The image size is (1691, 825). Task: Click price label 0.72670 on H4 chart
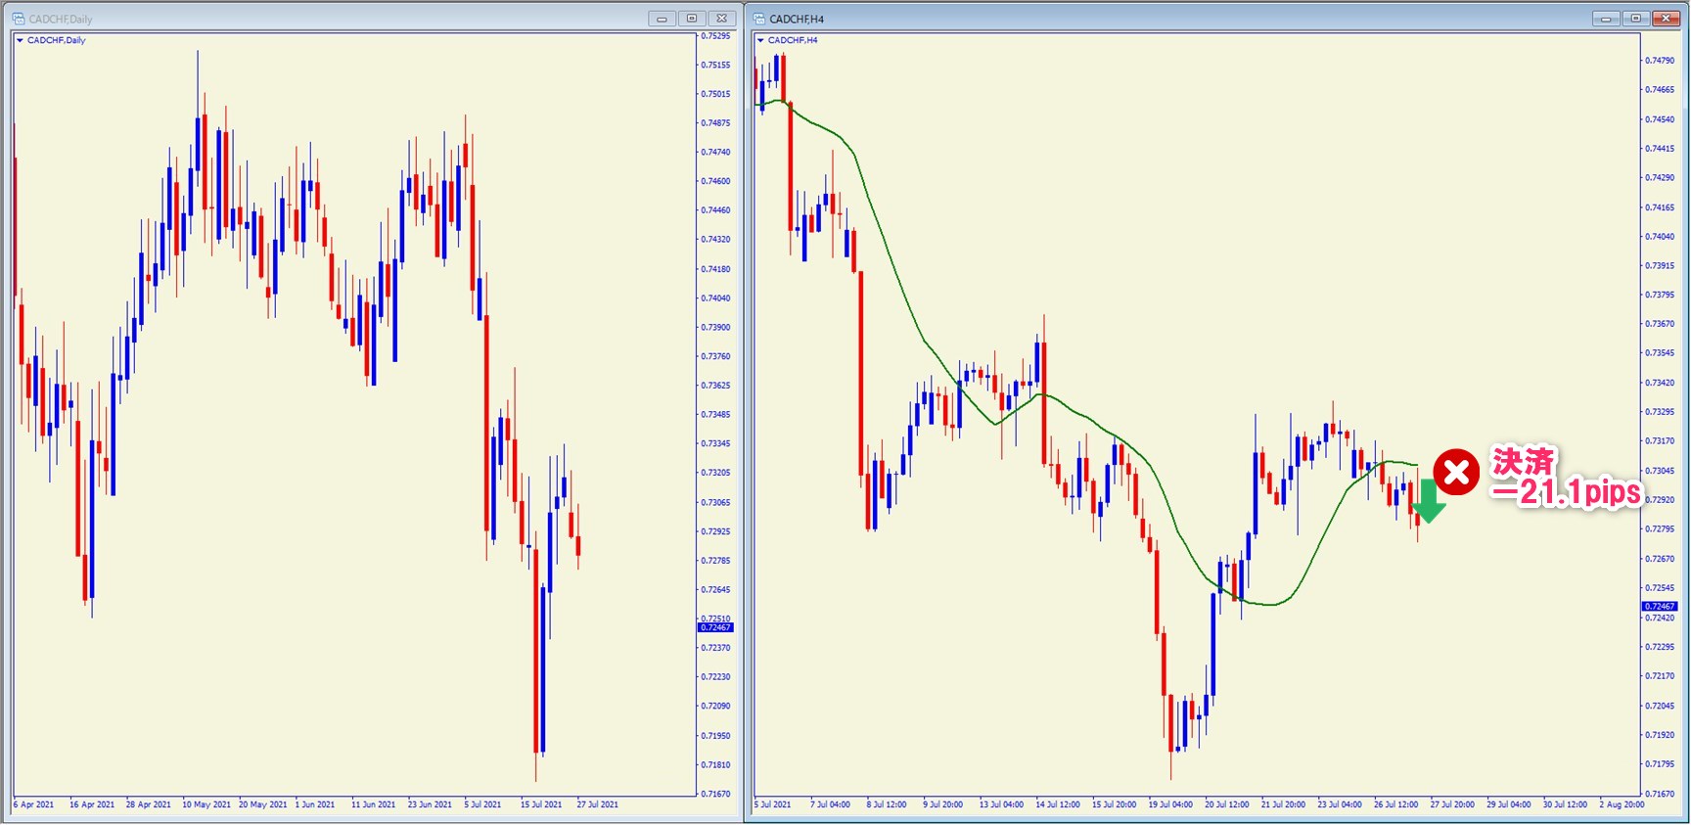pos(1660,559)
